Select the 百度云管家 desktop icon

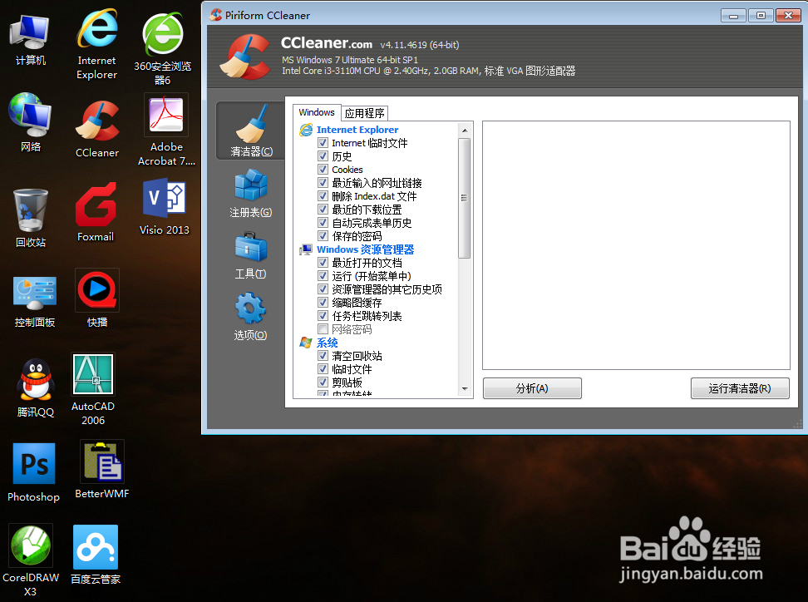pyautogui.click(x=96, y=555)
